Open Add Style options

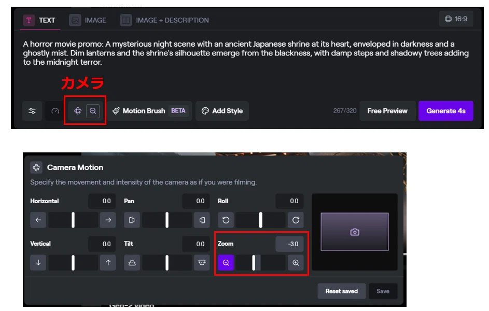[x=222, y=111]
